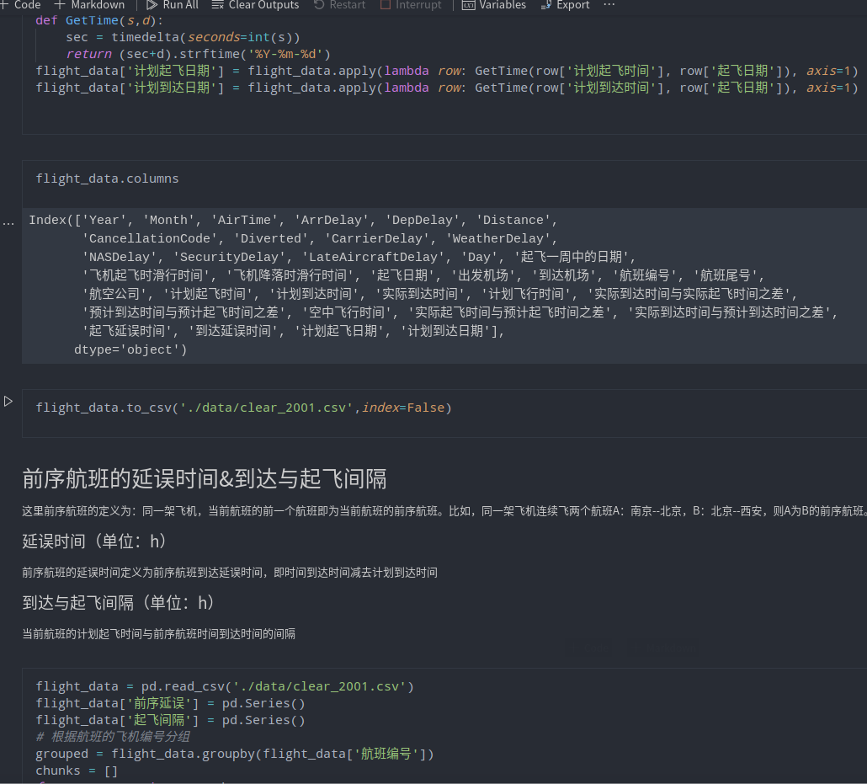Click into the to_csv code cell
The image size is (867, 784).
tap(444, 413)
